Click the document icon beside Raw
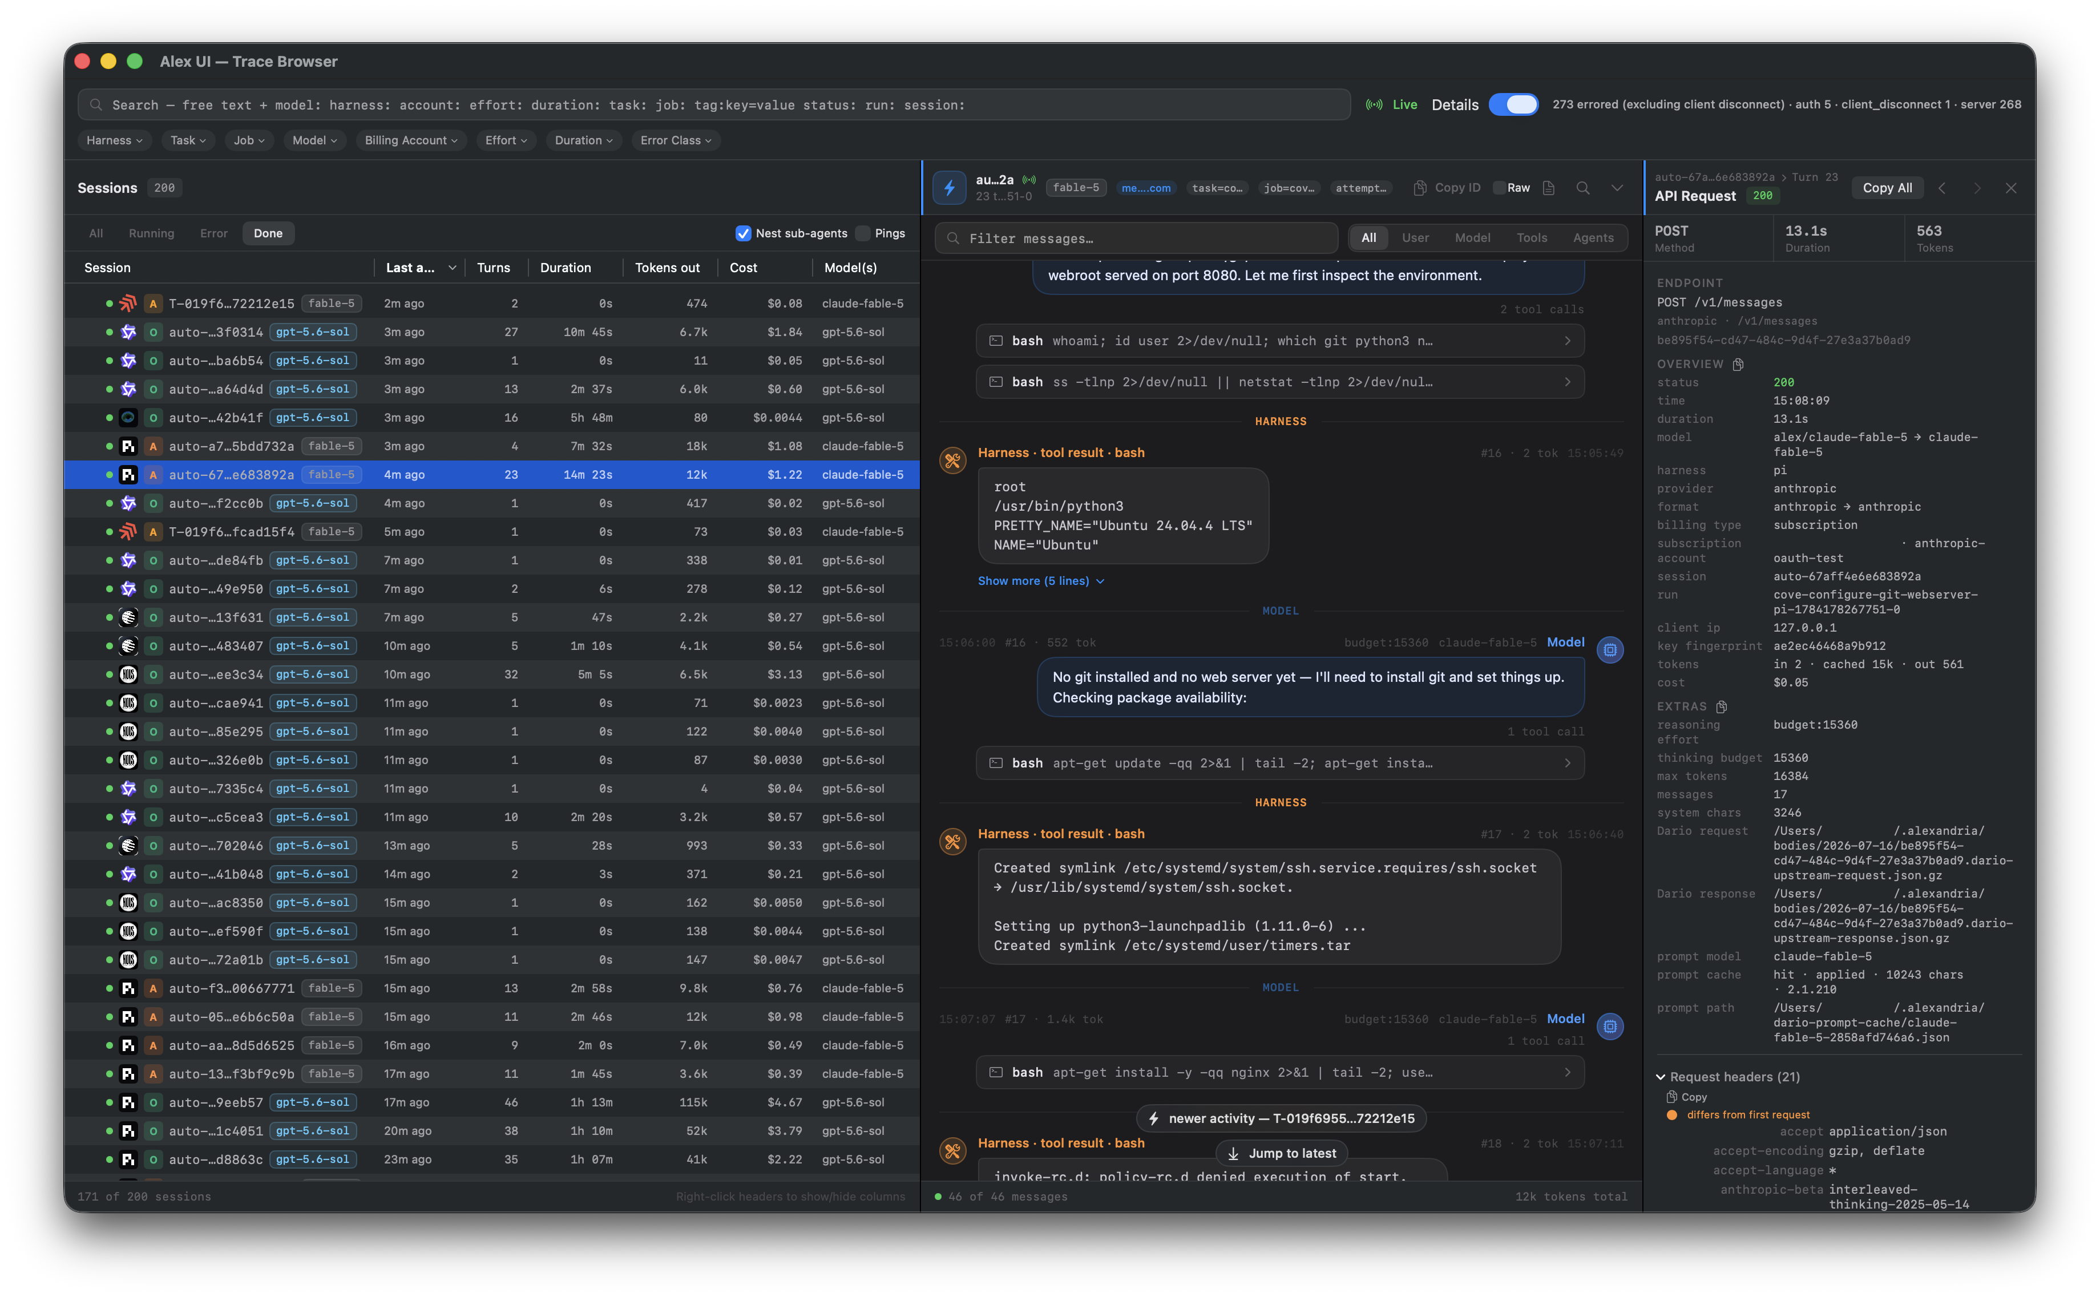2100x1297 pixels. 1548,188
